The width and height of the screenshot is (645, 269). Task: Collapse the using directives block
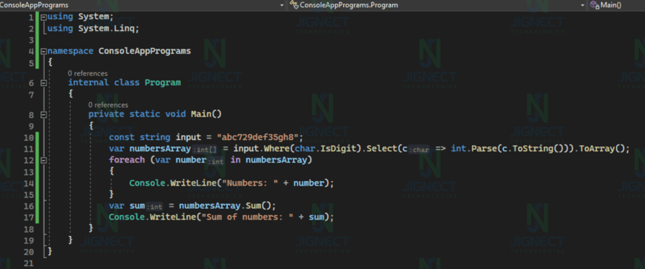click(43, 17)
